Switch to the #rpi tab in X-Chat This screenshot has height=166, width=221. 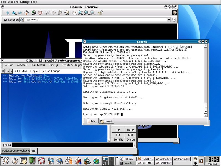point(34,151)
